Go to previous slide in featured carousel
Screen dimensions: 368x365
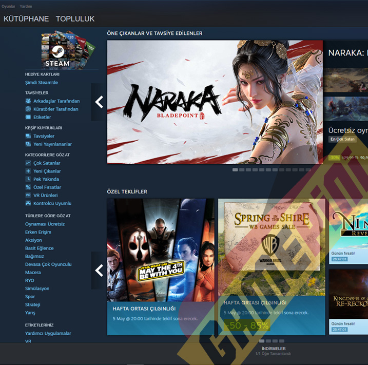click(x=99, y=102)
